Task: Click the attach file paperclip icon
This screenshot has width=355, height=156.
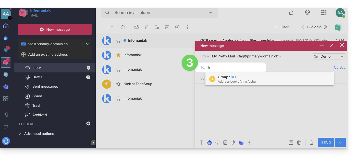Action: click(233, 143)
